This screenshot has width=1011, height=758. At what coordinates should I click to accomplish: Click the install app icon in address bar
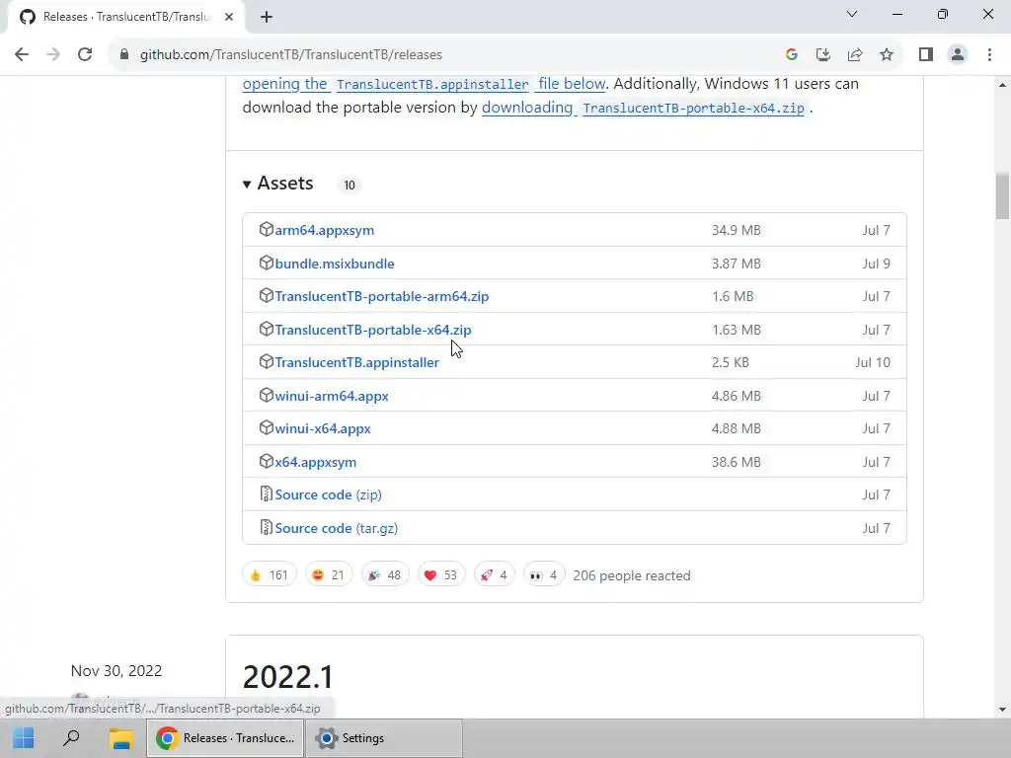click(x=822, y=55)
